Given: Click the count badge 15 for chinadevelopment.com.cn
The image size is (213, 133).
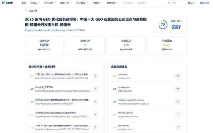Looking at the screenshot, I should click(178, 102).
